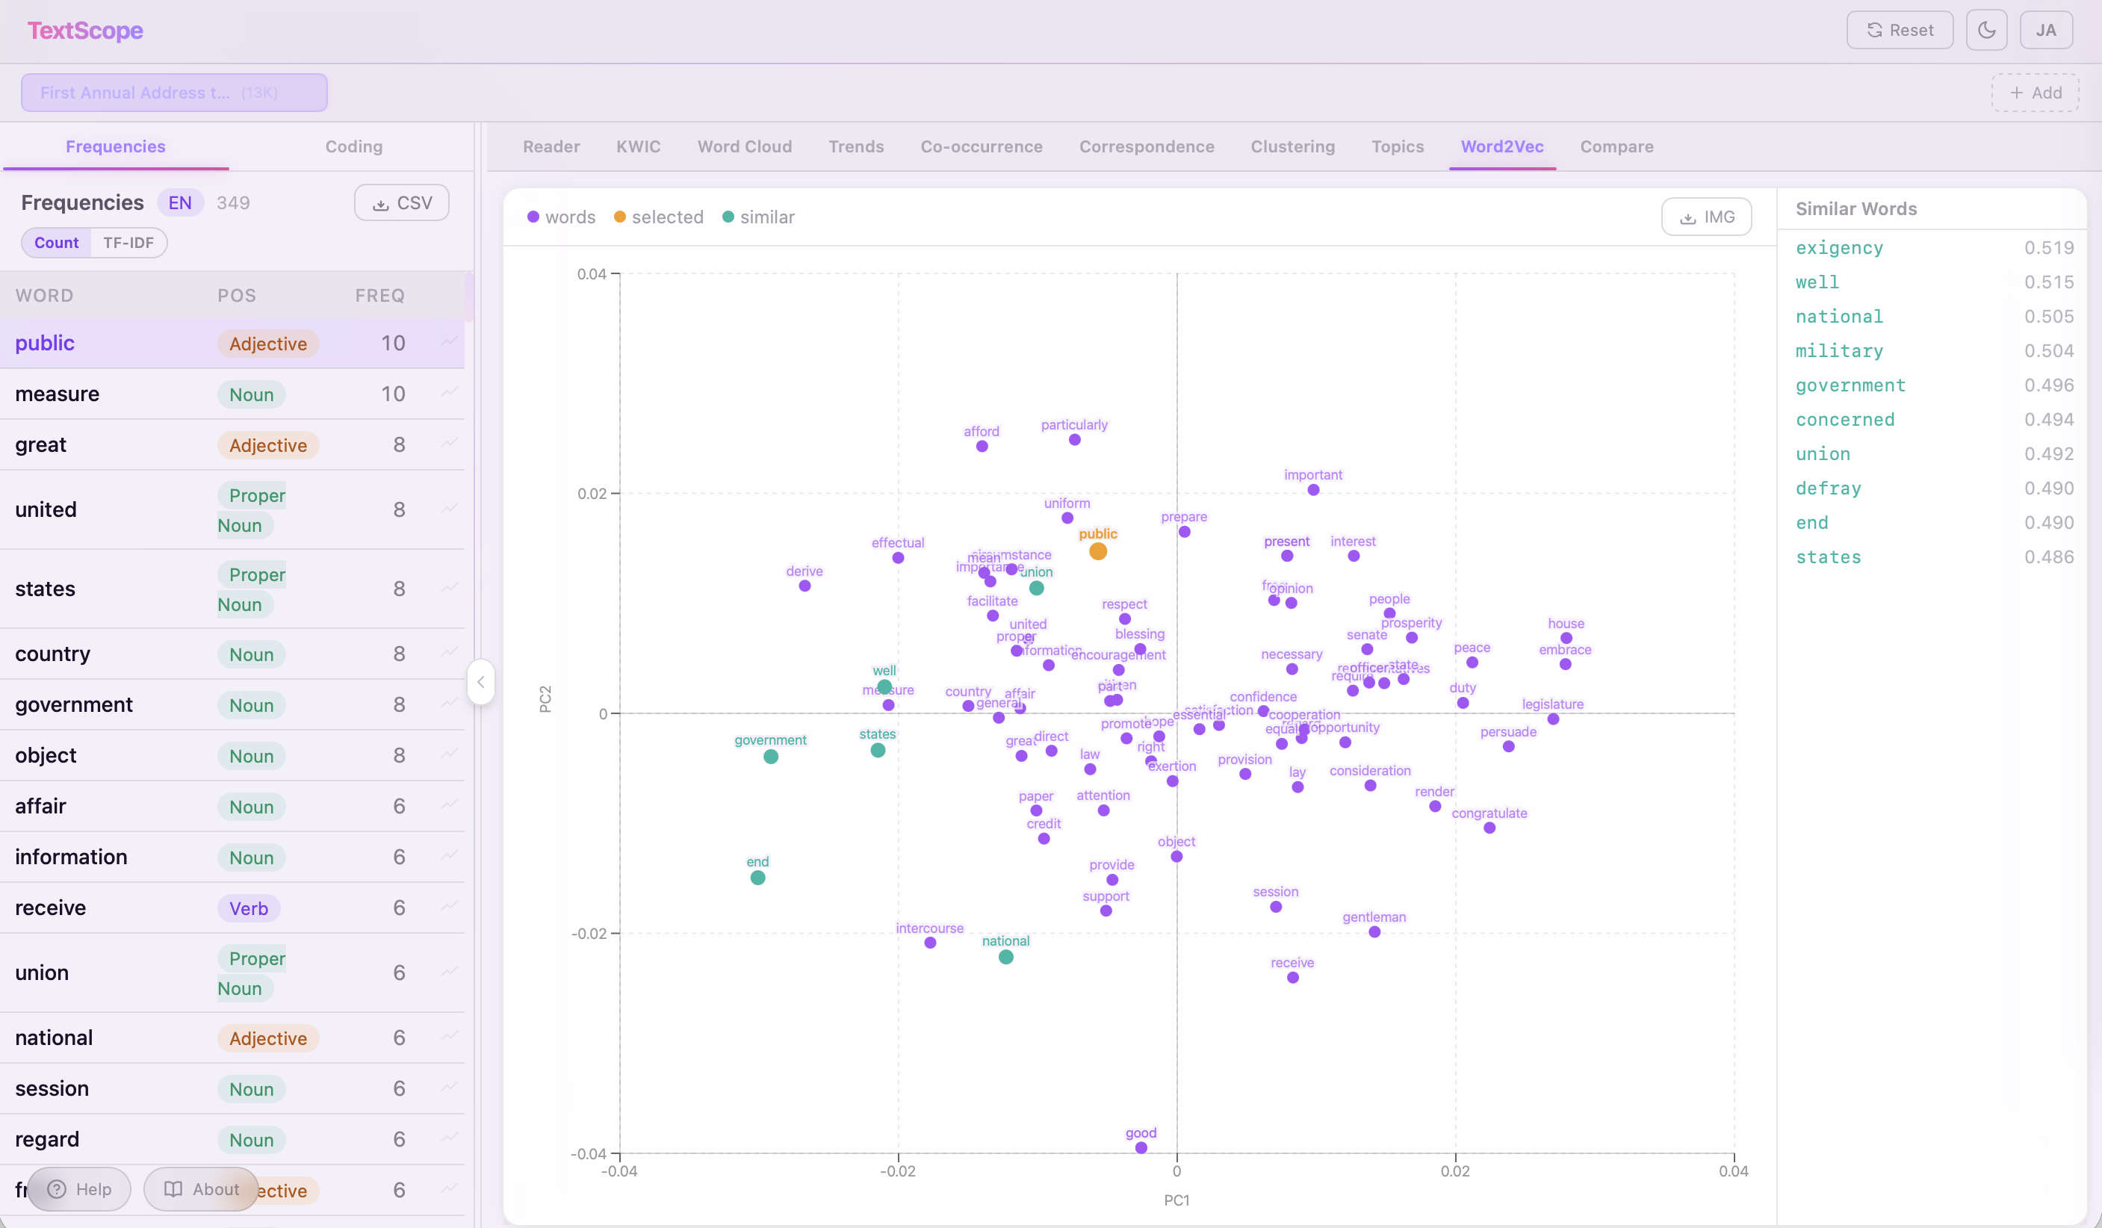
Task: Add a new document
Action: point(2035,93)
